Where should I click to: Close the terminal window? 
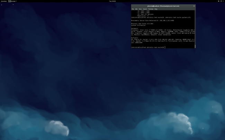click(194, 6)
